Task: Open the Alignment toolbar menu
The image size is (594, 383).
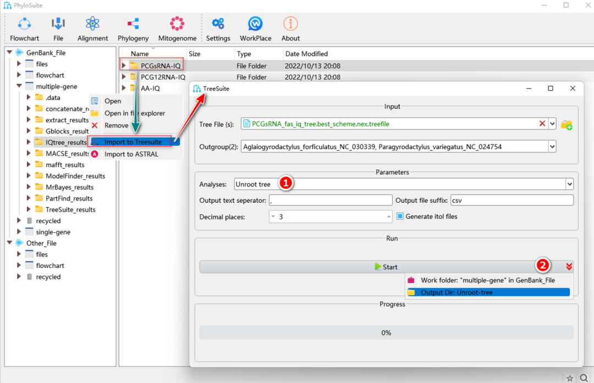Action: 92,29
